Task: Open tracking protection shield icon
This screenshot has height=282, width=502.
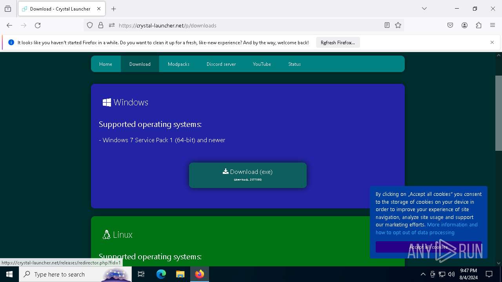Action: click(x=90, y=25)
